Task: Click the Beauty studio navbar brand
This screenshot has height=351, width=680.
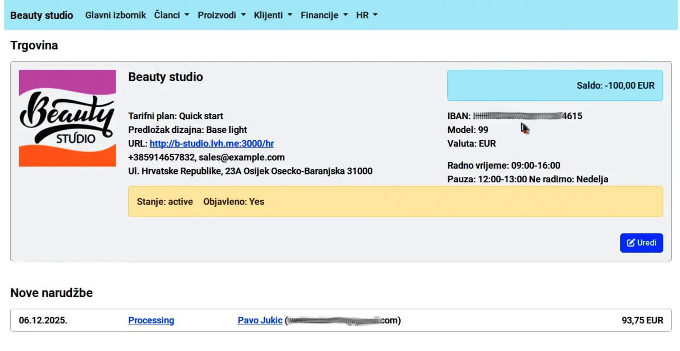Action: 41,15
